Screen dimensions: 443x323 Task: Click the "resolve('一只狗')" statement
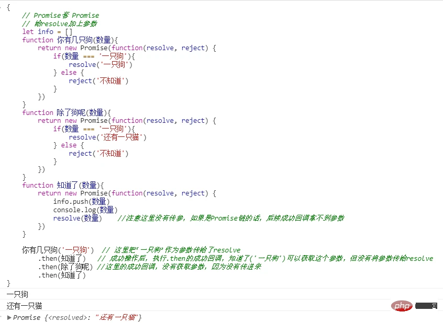[x=101, y=65]
